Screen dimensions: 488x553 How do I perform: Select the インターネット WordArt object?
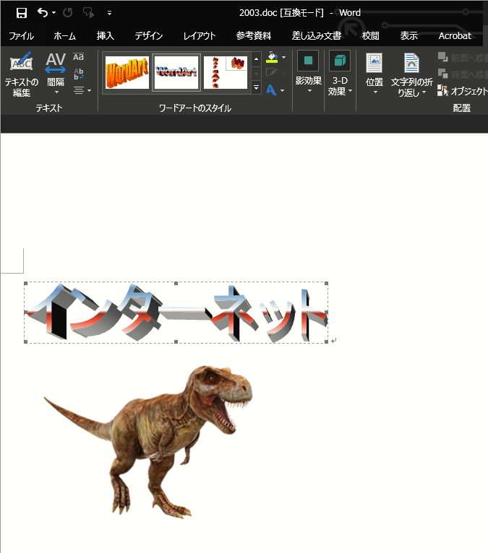[176, 313]
